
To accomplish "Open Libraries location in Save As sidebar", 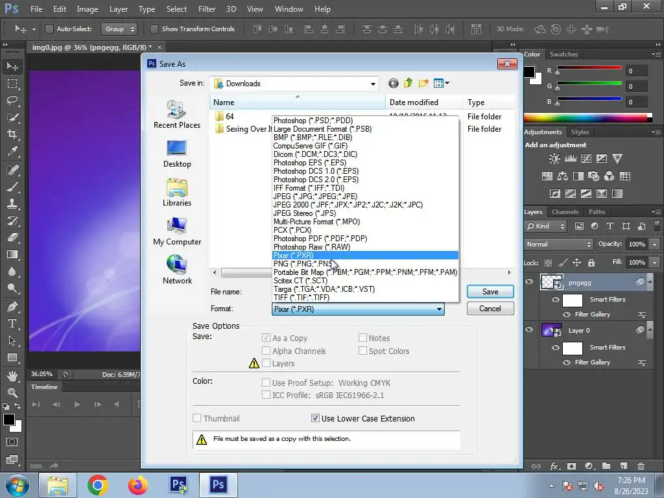I will tap(177, 193).
